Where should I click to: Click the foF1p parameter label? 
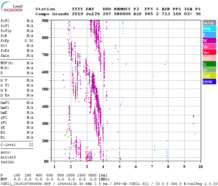tap(6, 31)
